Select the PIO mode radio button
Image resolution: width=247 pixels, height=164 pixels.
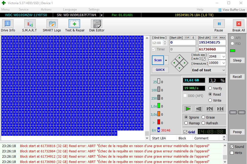232,44
